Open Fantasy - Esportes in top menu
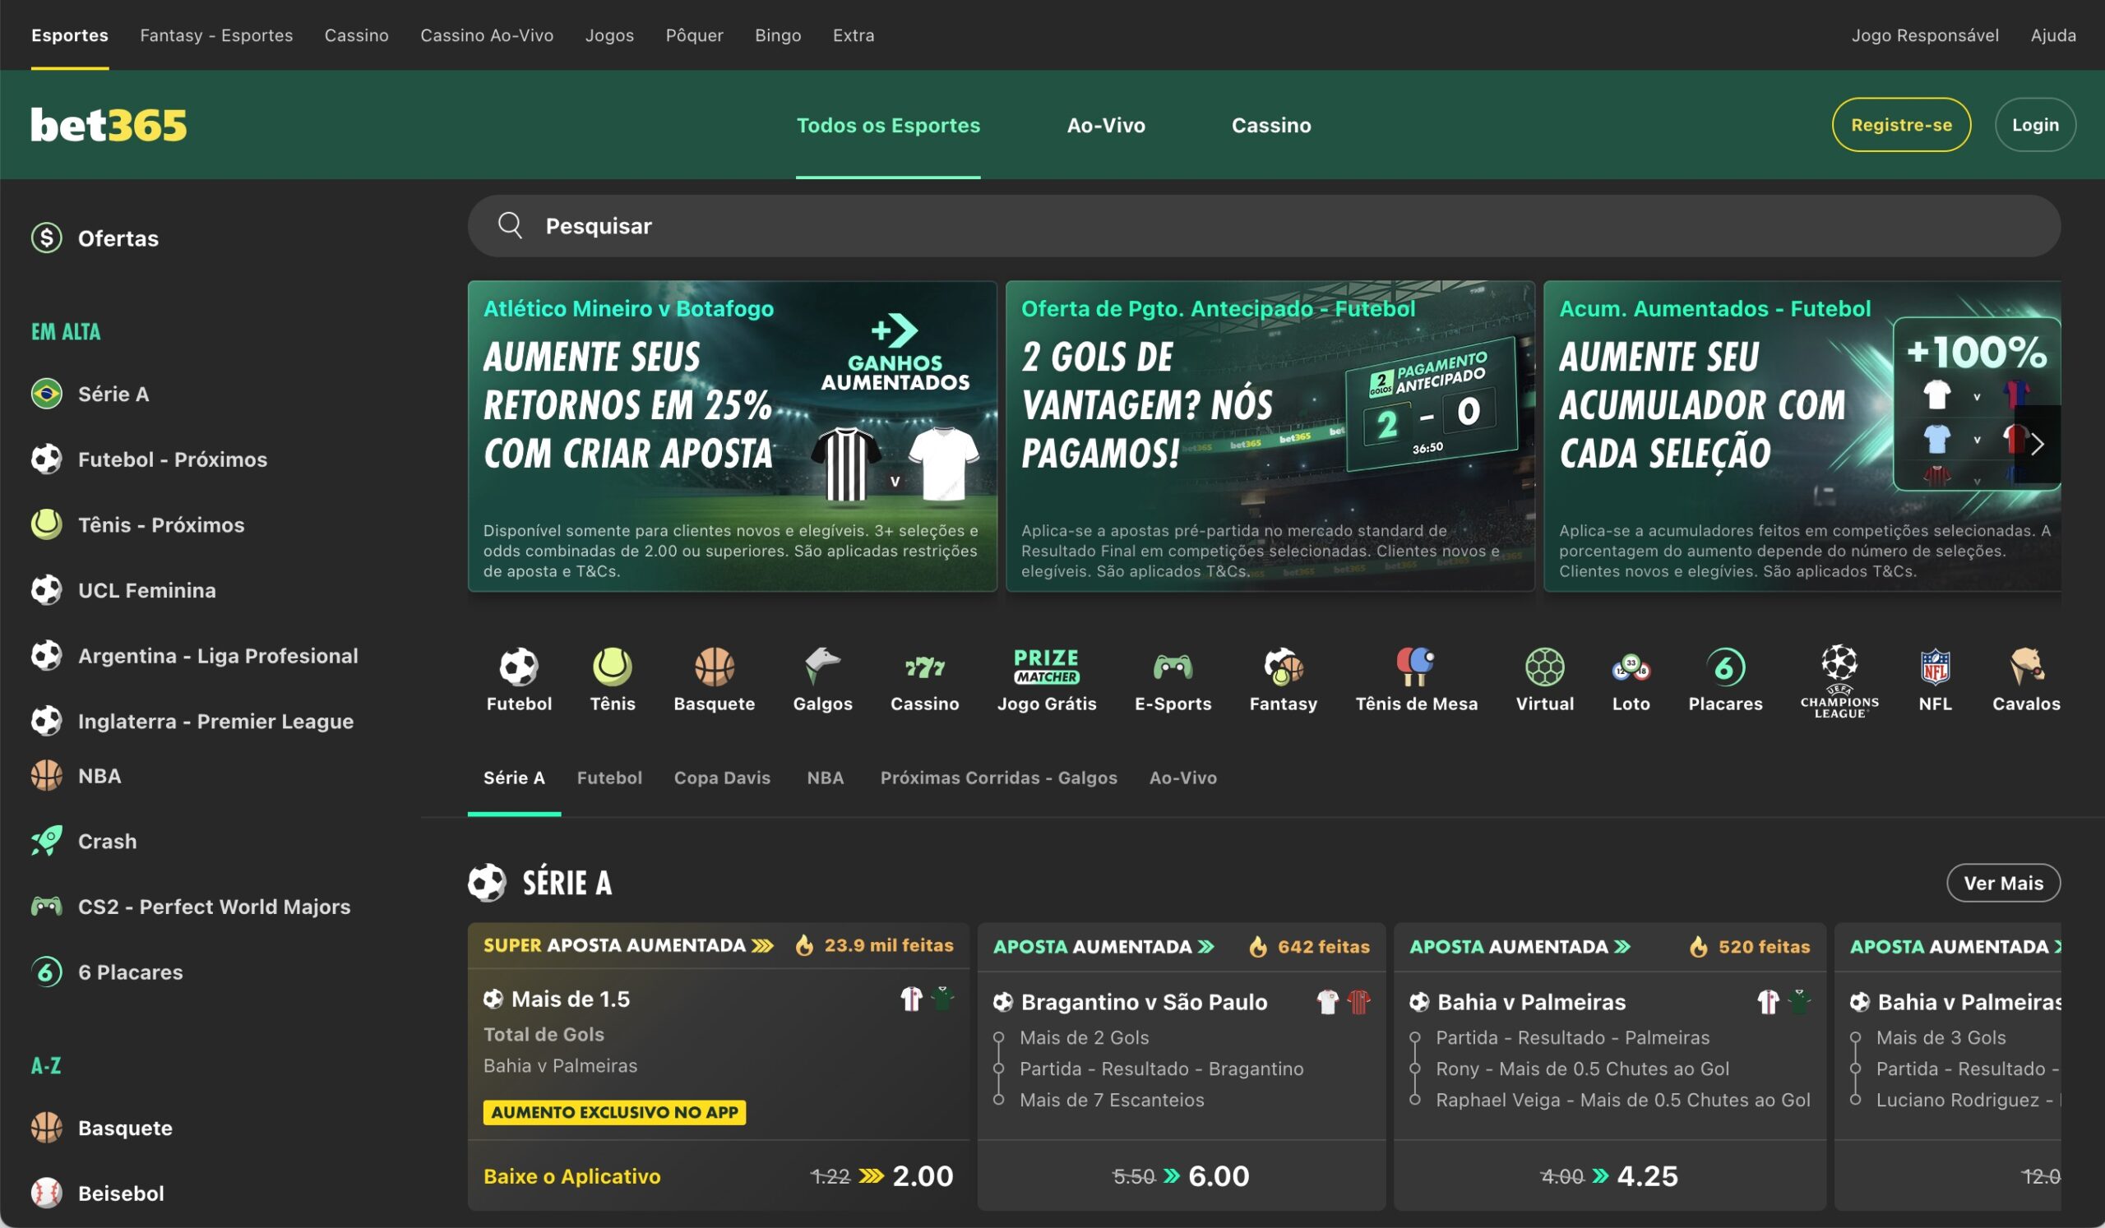The width and height of the screenshot is (2105, 1228). pyautogui.click(x=216, y=35)
